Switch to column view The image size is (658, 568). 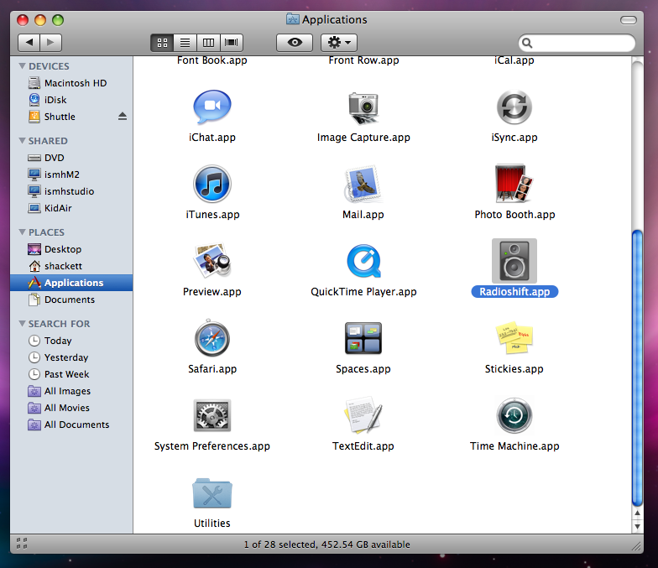[x=208, y=42]
